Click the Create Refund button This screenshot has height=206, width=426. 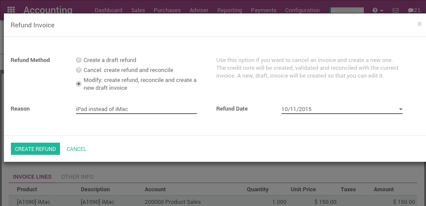(x=35, y=149)
